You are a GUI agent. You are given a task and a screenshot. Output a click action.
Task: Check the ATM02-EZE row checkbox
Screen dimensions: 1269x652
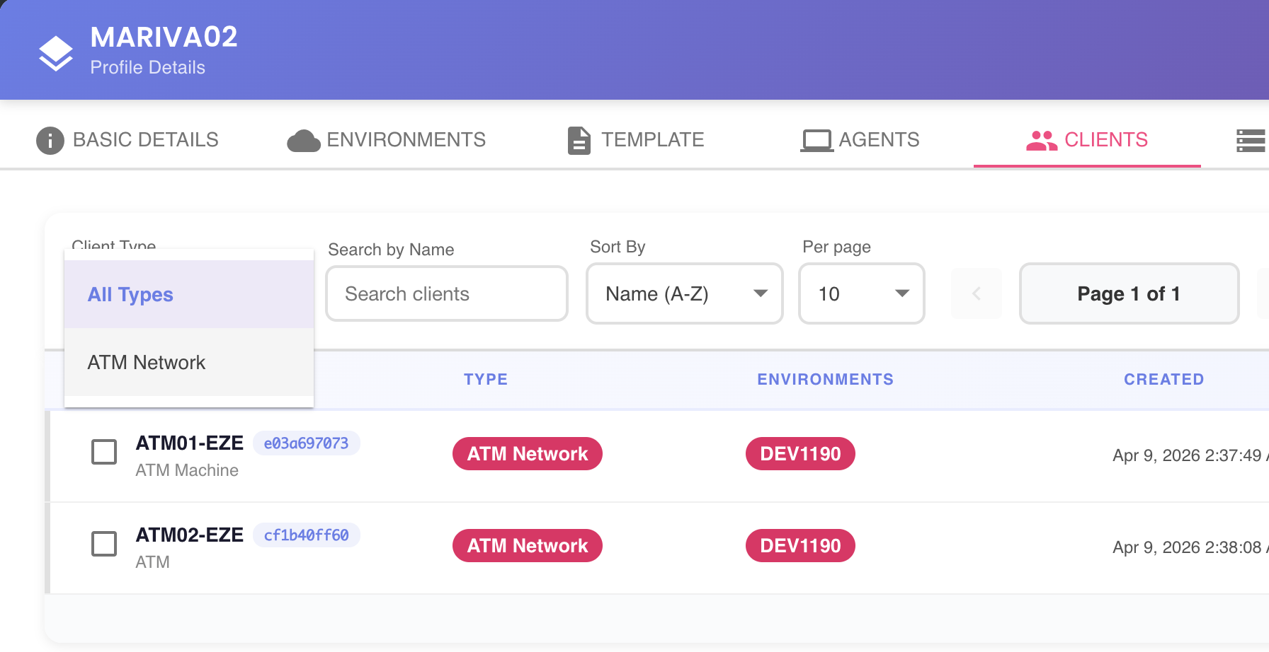tap(104, 544)
